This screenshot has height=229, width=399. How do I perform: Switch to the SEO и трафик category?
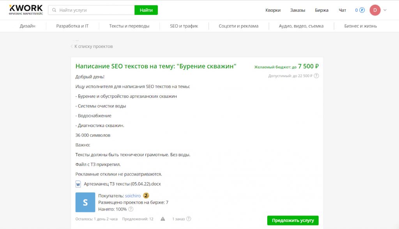184,26
